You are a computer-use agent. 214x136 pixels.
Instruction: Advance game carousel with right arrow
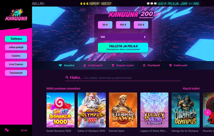(208, 113)
